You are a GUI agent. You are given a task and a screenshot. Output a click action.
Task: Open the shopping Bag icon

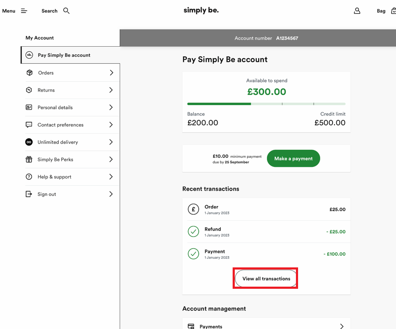click(393, 11)
